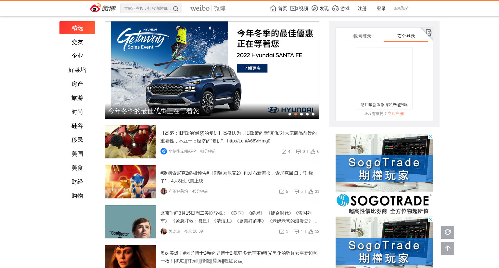
Task: Like the 美剧导视 post
Action: [x=314, y=232]
